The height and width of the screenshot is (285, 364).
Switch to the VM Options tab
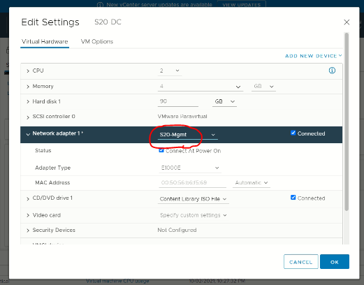coord(97,42)
